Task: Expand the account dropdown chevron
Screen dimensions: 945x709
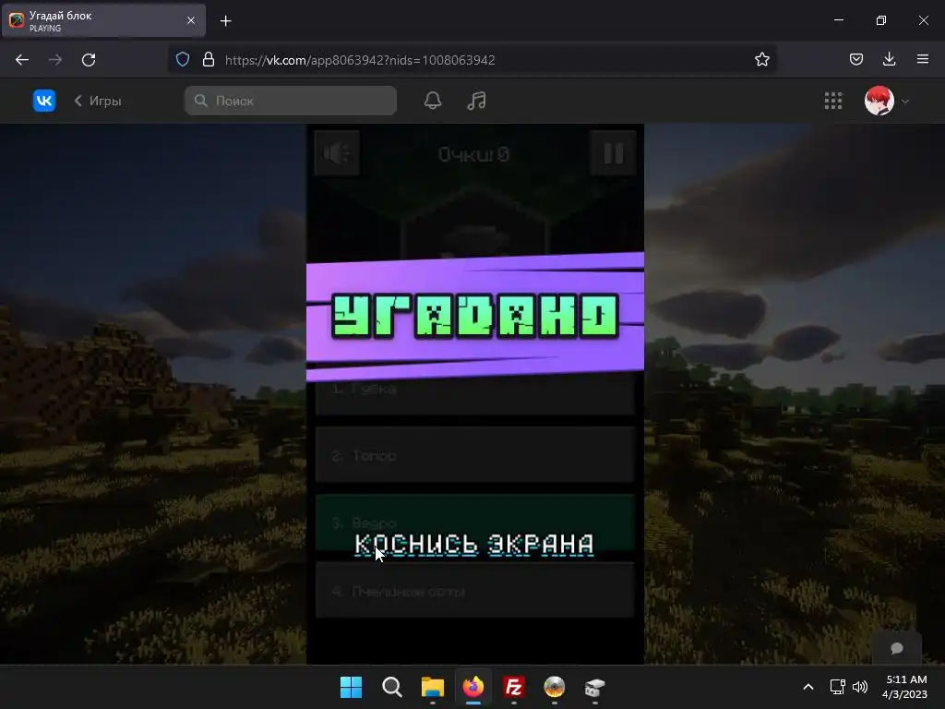Action: (905, 102)
